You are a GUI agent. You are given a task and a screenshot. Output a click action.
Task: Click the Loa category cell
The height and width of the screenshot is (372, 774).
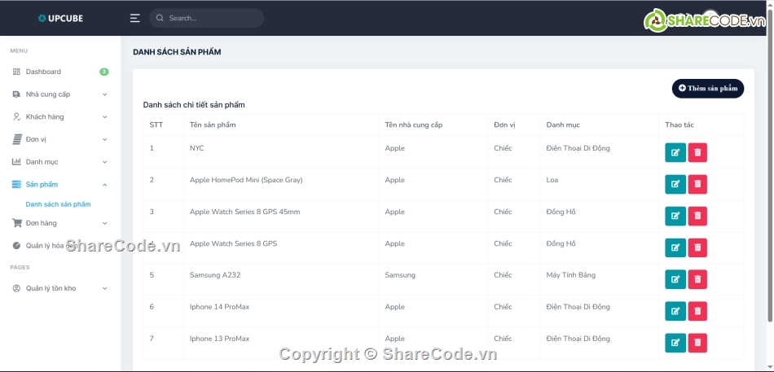pos(552,180)
